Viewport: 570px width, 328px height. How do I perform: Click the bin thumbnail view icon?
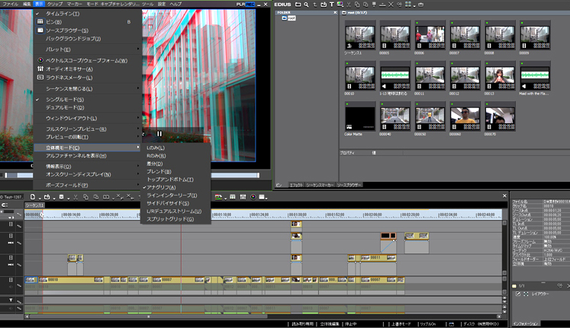(x=408, y=5)
